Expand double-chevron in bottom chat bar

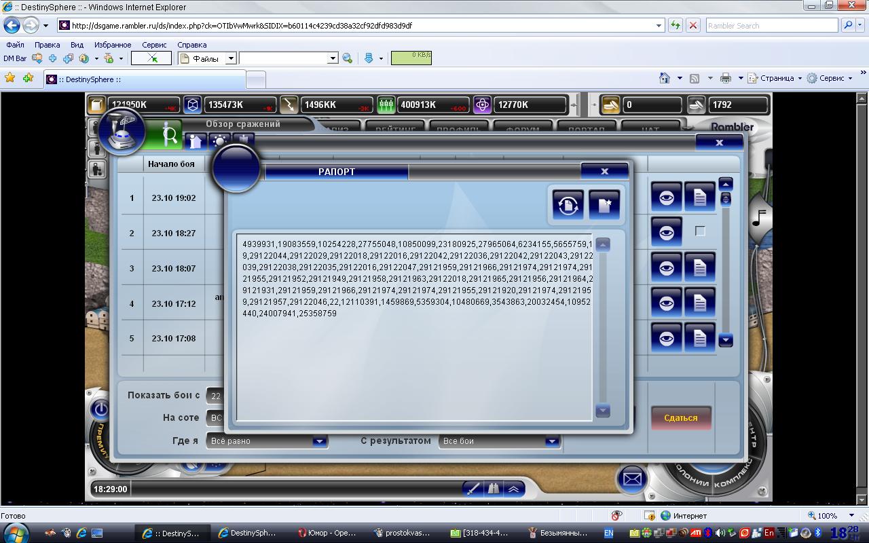click(514, 489)
